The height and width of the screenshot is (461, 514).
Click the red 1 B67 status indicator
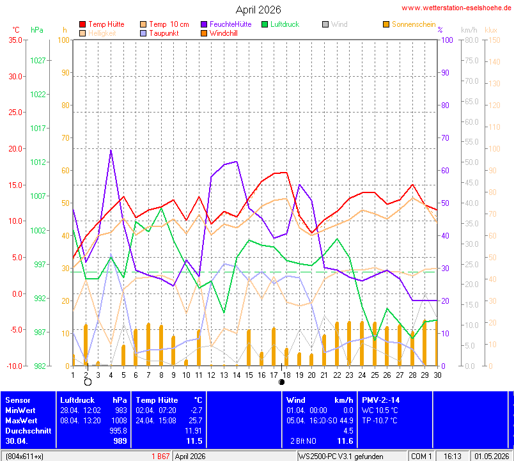pyautogui.click(x=160, y=457)
